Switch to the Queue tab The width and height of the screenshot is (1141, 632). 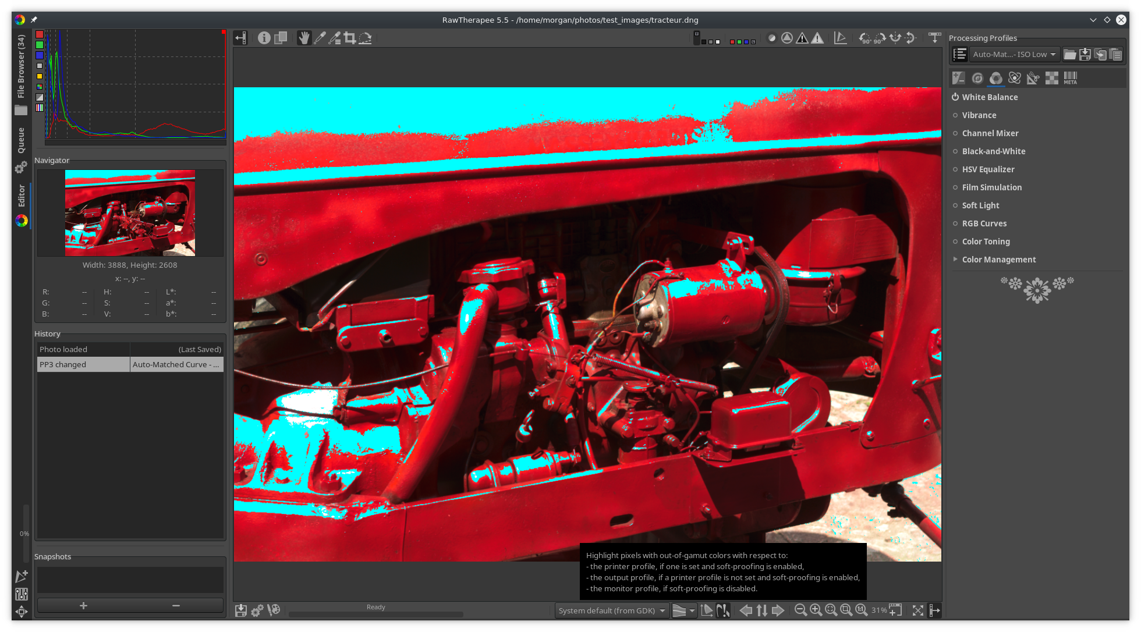pyautogui.click(x=21, y=140)
